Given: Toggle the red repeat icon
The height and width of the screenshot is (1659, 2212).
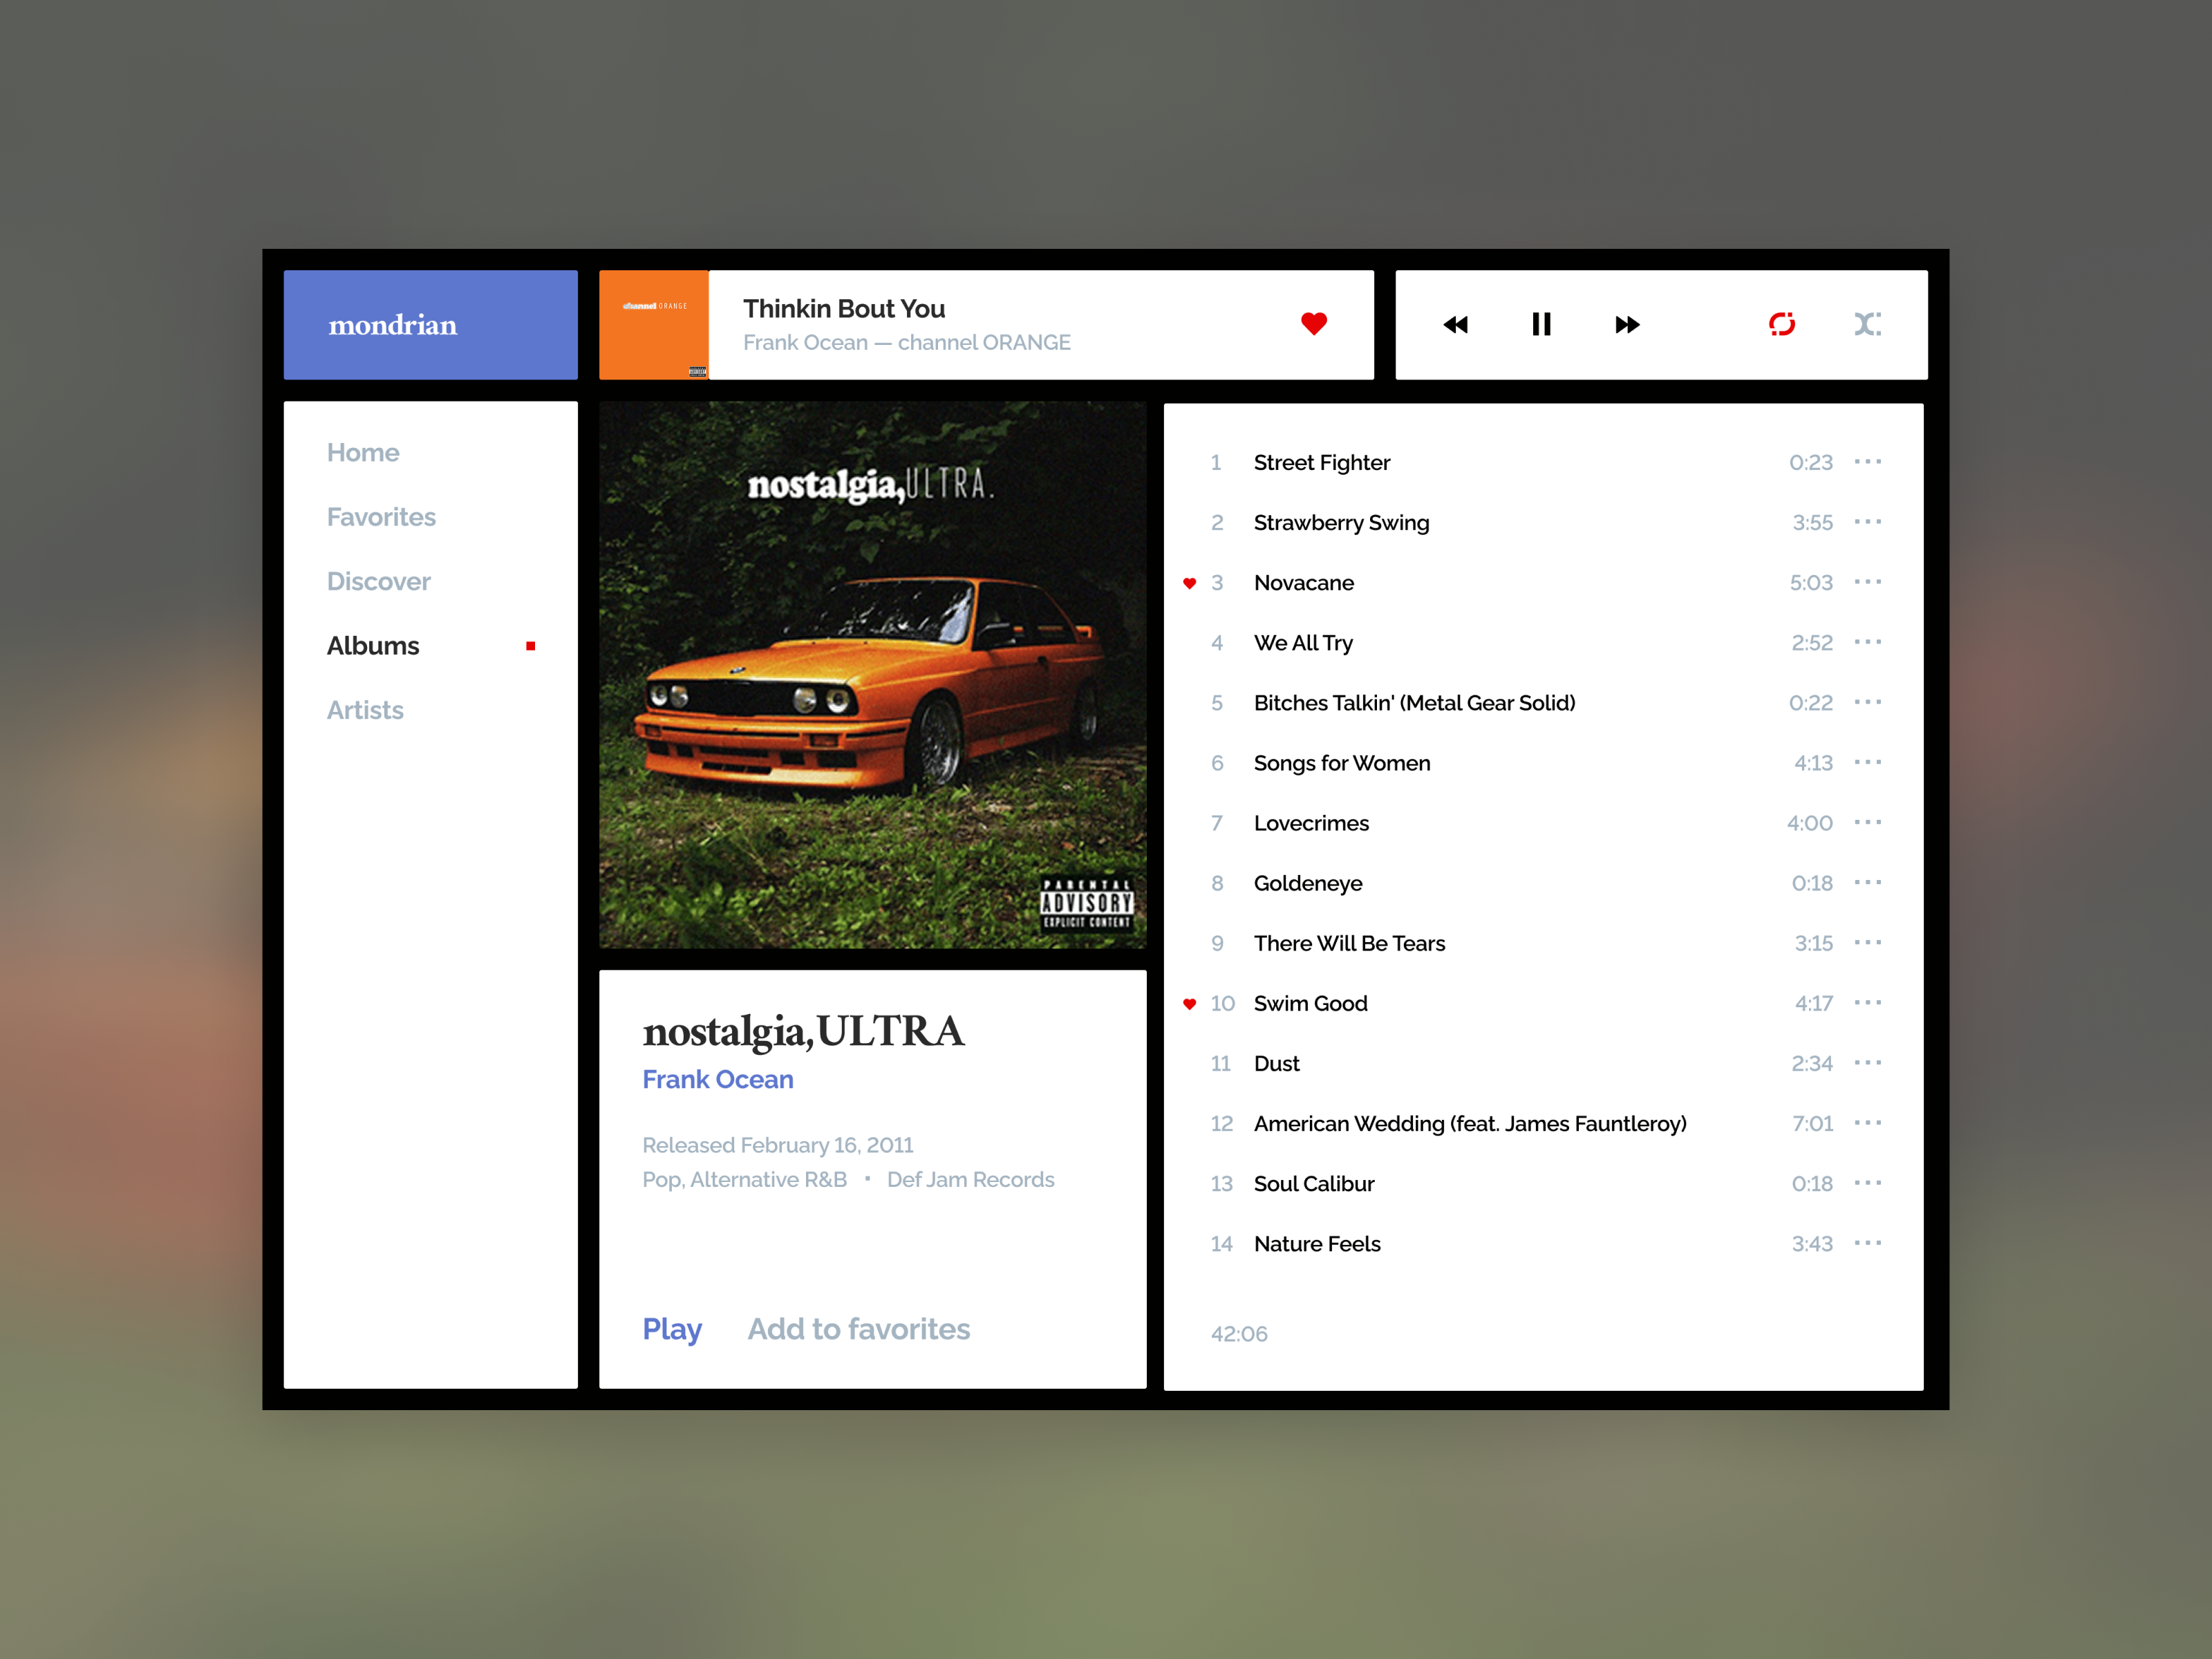Looking at the screenshot, I should point(1781,324).
